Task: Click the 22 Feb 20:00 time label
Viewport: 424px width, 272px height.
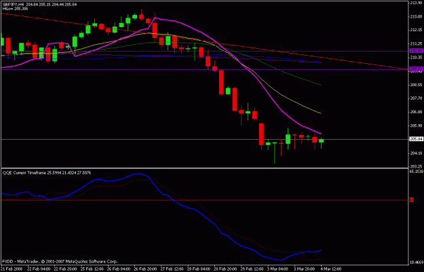Action: (65, 269)
